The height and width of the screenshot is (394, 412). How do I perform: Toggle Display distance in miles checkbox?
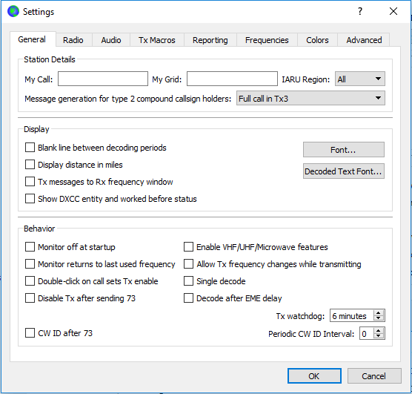click(30, 165)
